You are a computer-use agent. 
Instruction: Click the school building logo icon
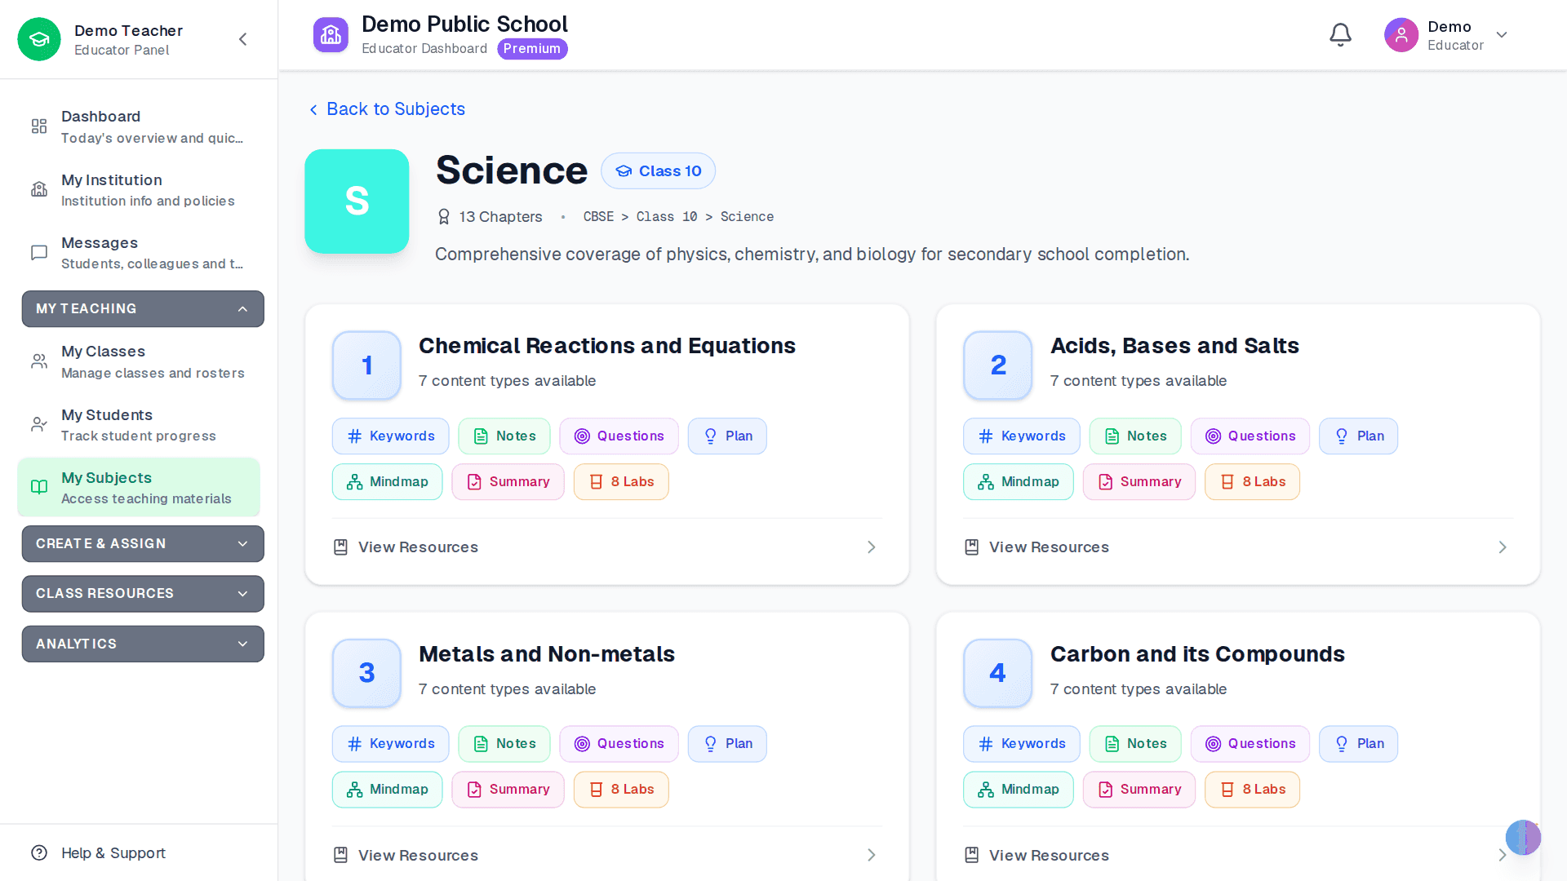331,35
